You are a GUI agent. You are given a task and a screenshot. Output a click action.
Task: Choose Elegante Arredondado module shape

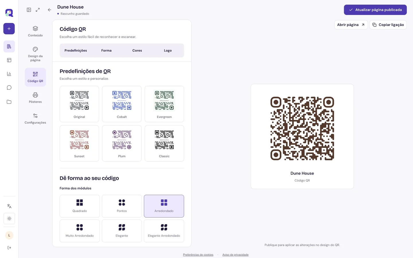pyautogui.click(x=164, y=231)
